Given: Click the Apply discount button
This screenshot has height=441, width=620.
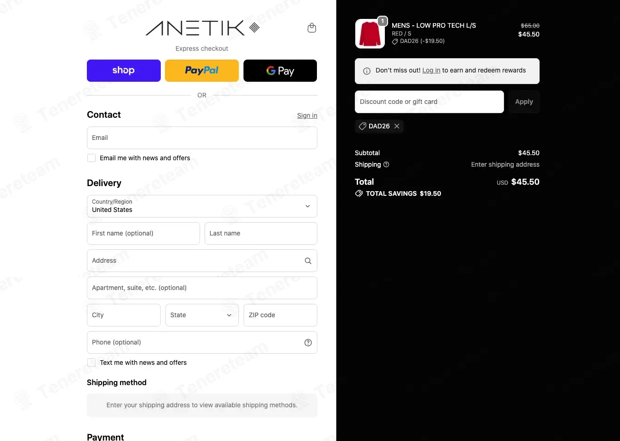Looking at the screenshot, I should 524,102.
